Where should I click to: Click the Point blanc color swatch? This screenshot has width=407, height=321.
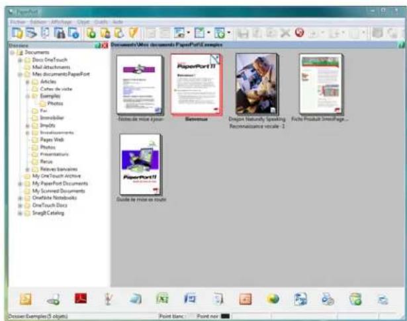[190, 316]
